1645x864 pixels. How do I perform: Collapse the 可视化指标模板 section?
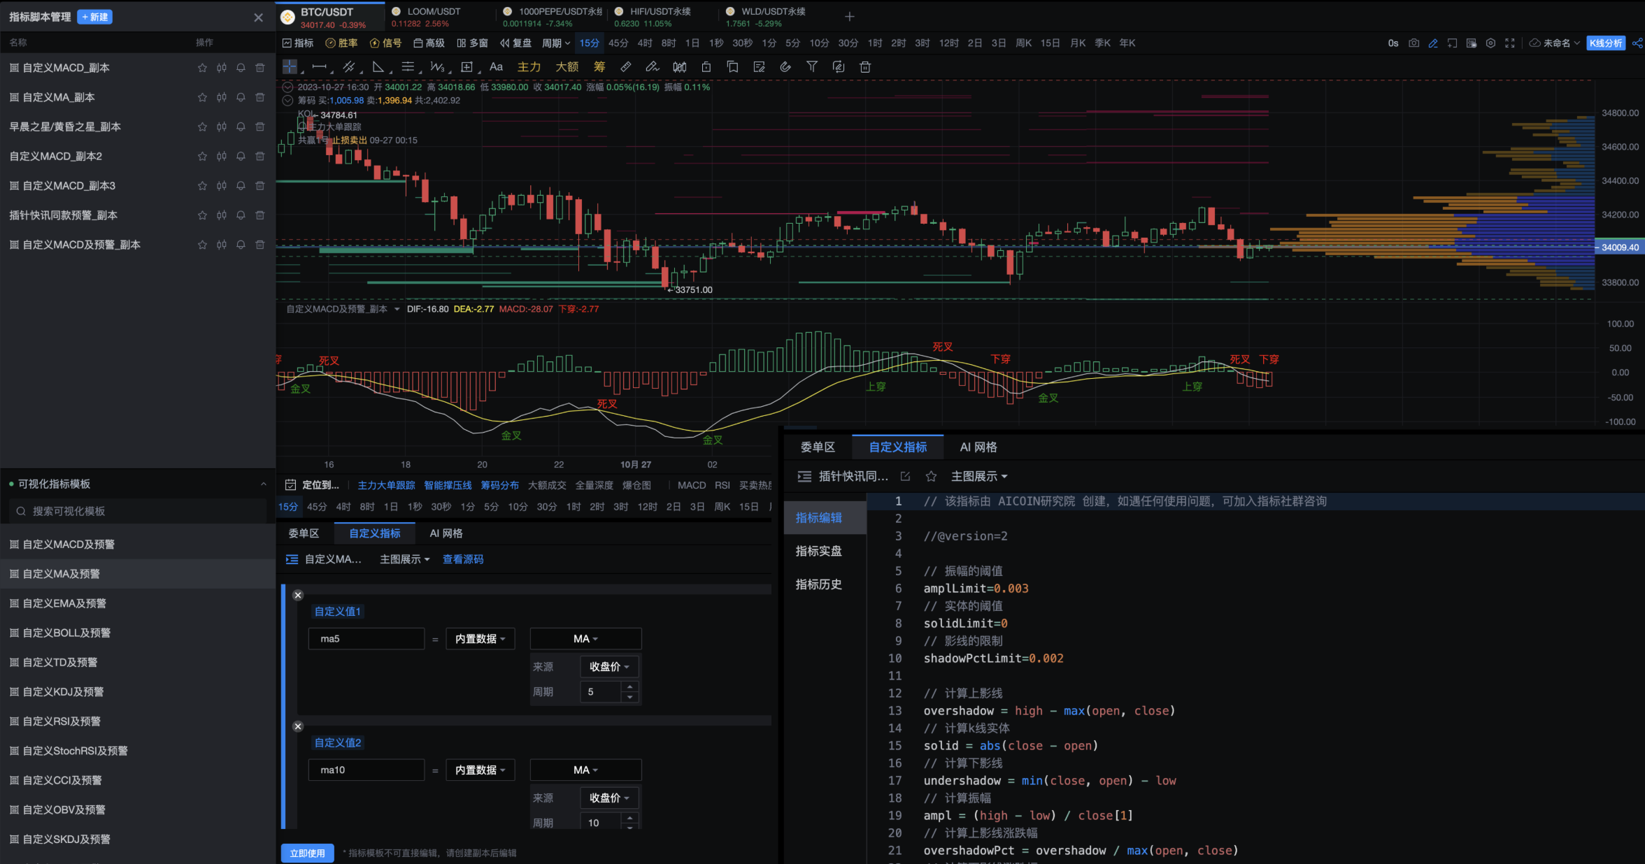tap(263, 484)
